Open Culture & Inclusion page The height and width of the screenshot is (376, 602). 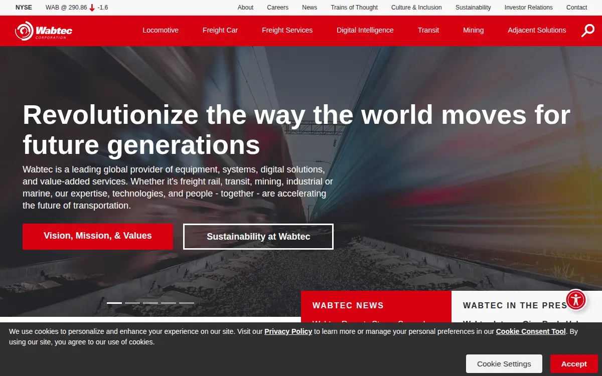point(416,8)
